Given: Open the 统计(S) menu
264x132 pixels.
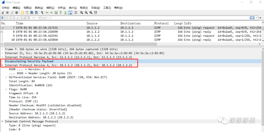Looking at the screenshot, I should click(73, 8).
